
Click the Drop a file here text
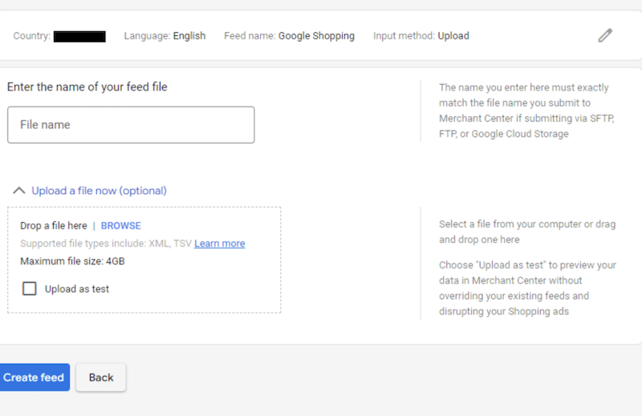[54, 226]
